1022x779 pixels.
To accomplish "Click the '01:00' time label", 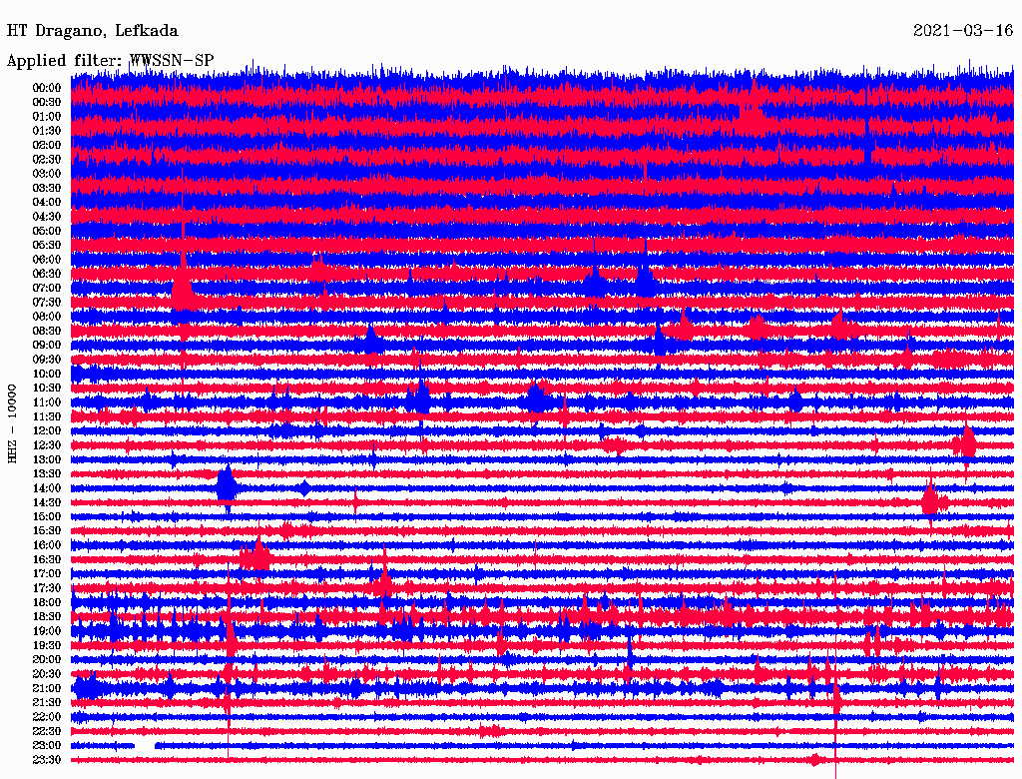I will (x=47, y=117).
